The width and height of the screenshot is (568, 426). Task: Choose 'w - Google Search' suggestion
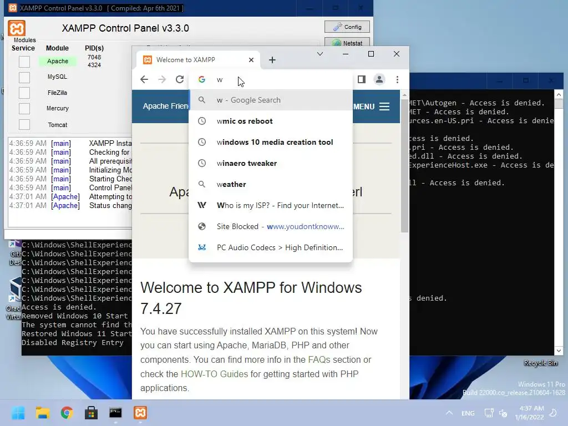(271, 100)
